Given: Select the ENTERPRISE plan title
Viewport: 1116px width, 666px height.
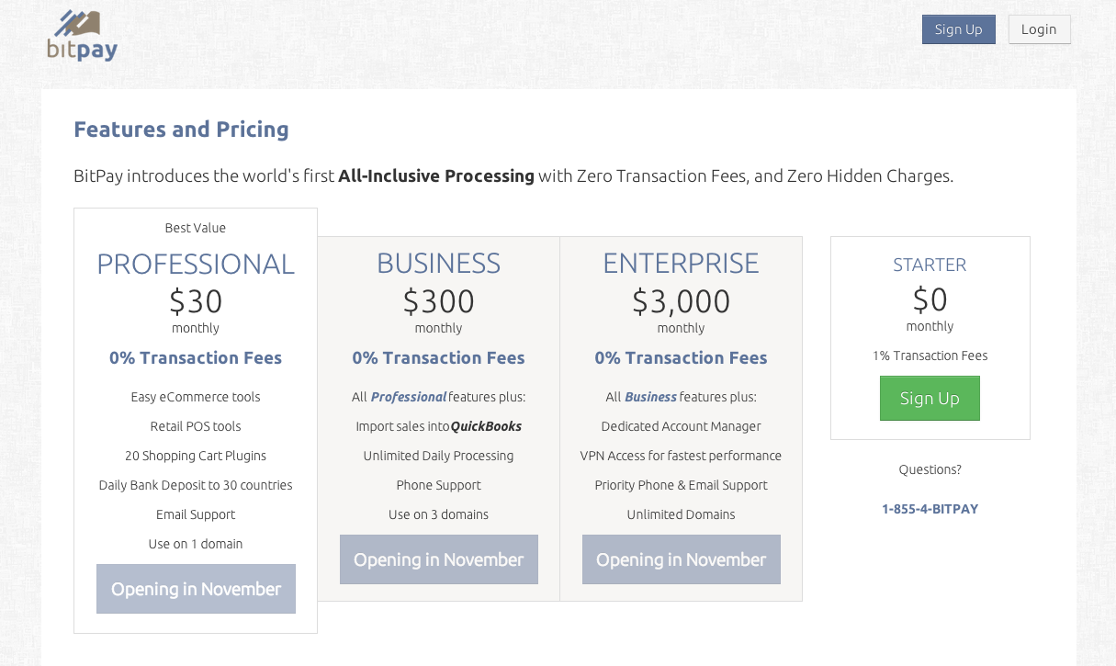Looking at the screenshot, I should pyautogui.click(x=681, y=263).
